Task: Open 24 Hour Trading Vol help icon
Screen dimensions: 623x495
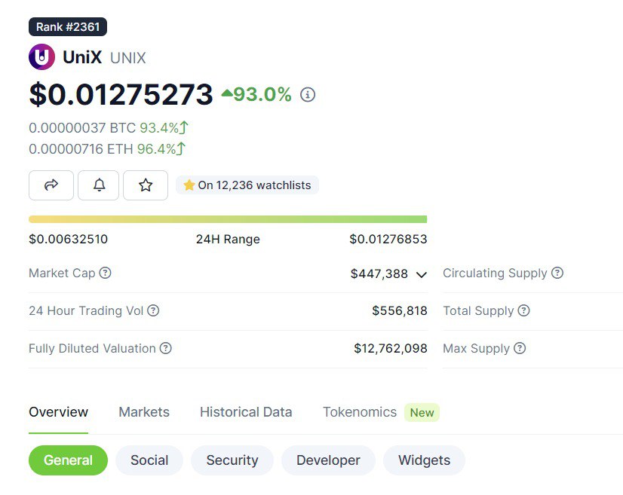Action: pos(153,310)
